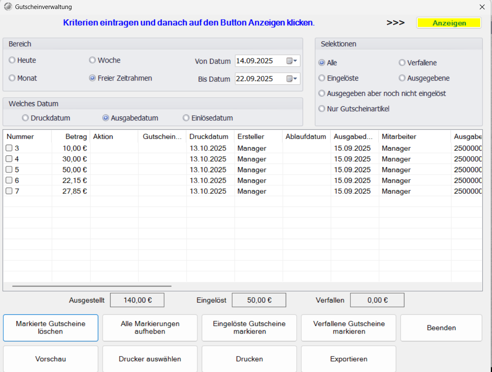The width and height of the screenshot is (492, 372).
Task: Click the Aktion column header
Action: click(114, 137)
